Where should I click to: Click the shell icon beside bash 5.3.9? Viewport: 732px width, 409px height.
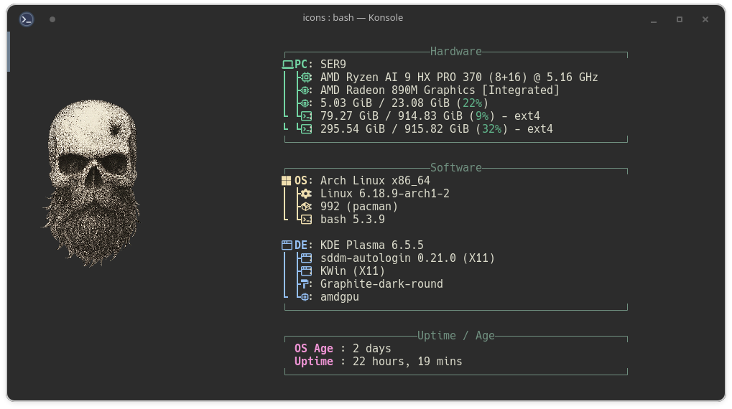click(306, 220)
